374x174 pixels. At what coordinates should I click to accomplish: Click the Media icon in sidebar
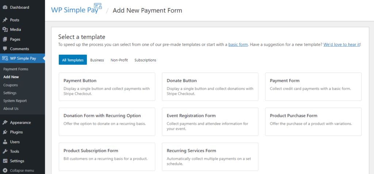(5, 29)
